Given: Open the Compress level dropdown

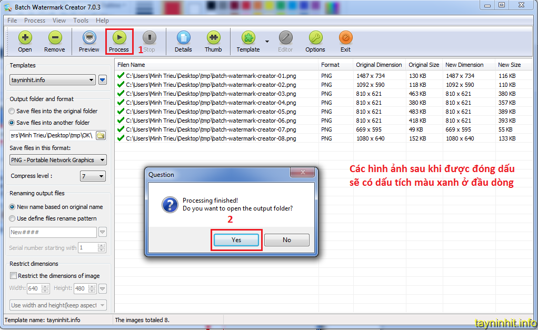Looking at the screenshot, I should (x=101, y=176).
